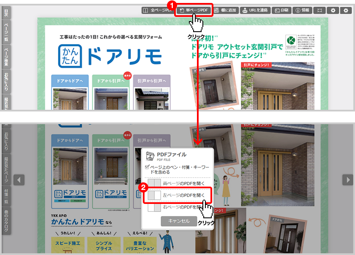Viewport: 355px width, 255px height.
Task: Toggle the pen, sticky notes, keywords checkbox
Action: [x=147, y=167]
